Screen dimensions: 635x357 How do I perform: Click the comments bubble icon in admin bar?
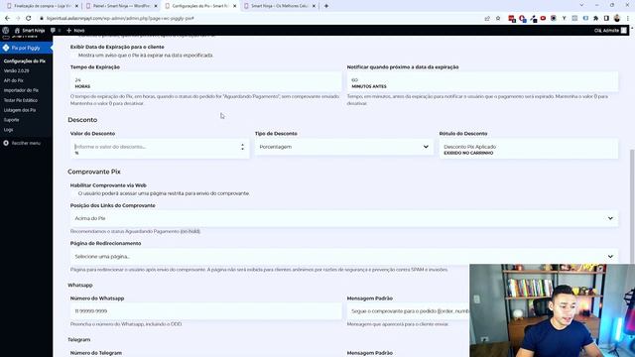53,31
